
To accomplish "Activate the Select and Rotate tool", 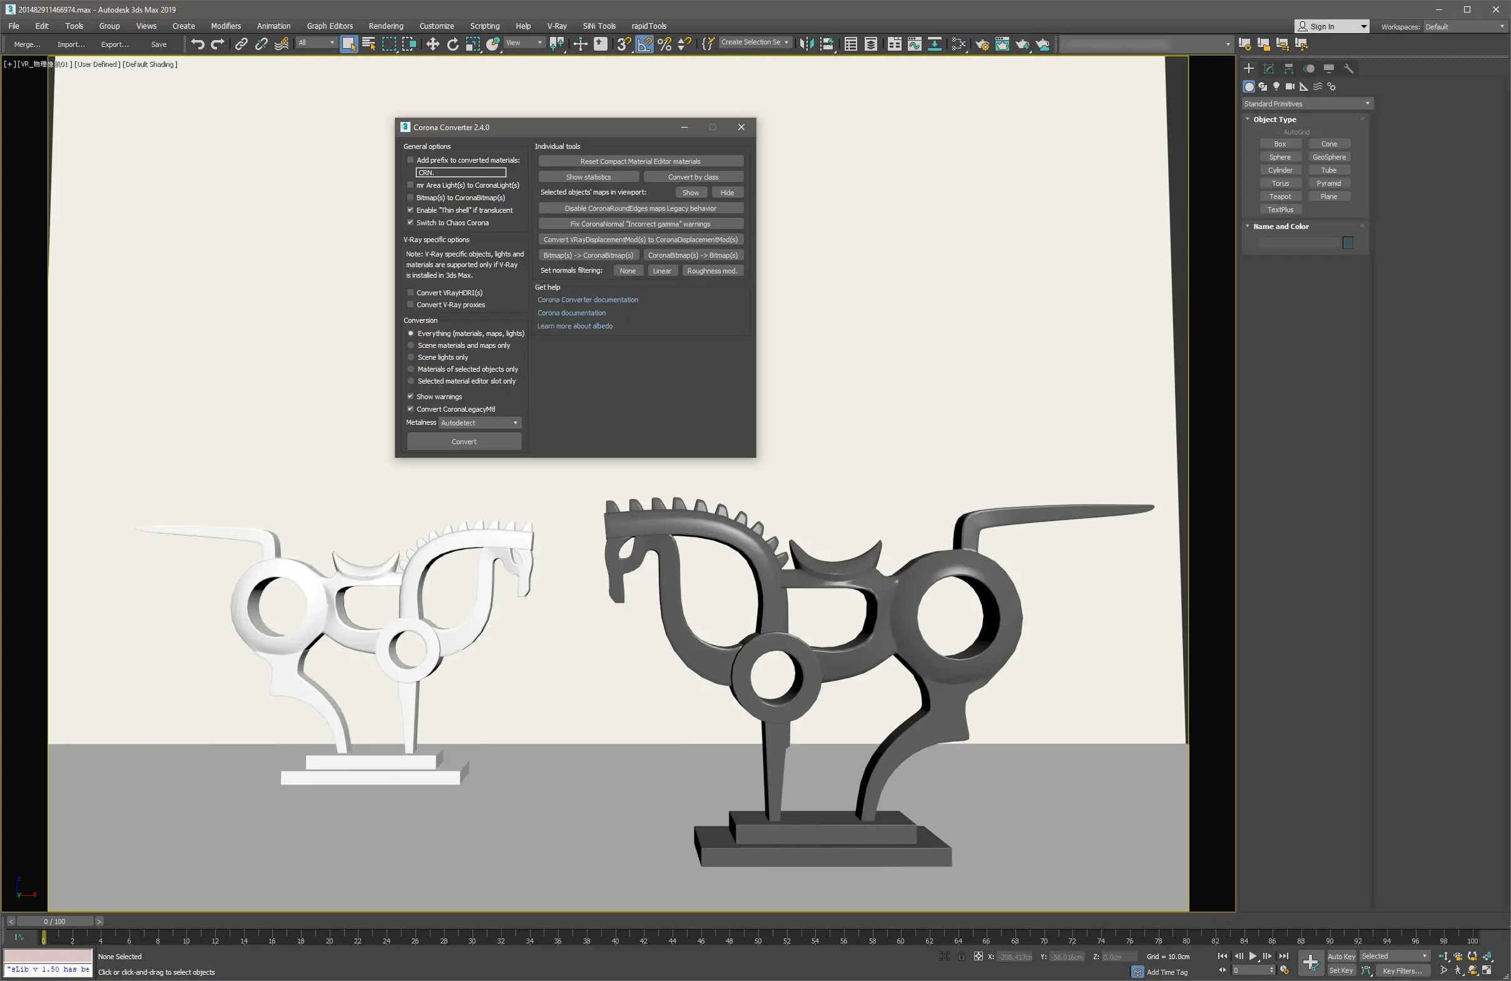I will click(x=452, y=43).
